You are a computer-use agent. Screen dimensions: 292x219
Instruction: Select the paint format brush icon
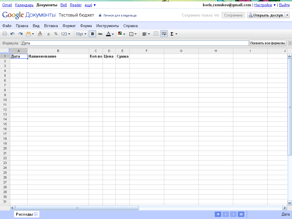[40, 34]
